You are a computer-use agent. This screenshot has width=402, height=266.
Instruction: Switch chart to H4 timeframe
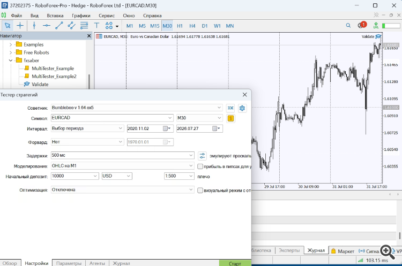[192, 26]
